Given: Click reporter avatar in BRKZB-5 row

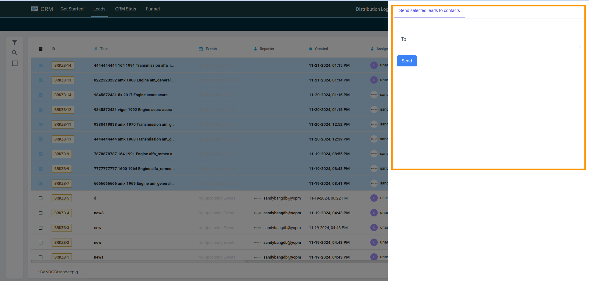Looking at the screenshot, I should [x=257, y=198].
